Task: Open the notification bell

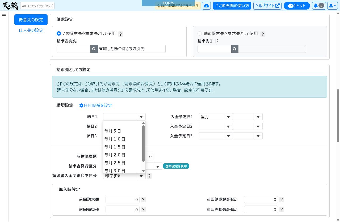Action: tap(319, 6)
